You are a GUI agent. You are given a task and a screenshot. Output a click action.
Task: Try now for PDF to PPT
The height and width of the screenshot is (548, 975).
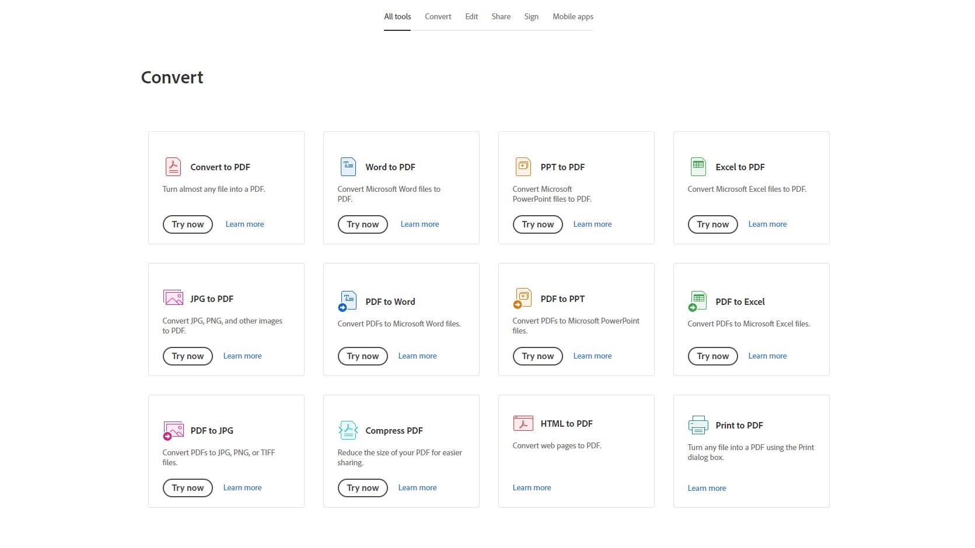538,356
